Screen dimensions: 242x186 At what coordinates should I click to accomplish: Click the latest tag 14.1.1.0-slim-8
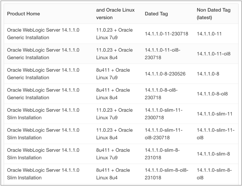213,154
